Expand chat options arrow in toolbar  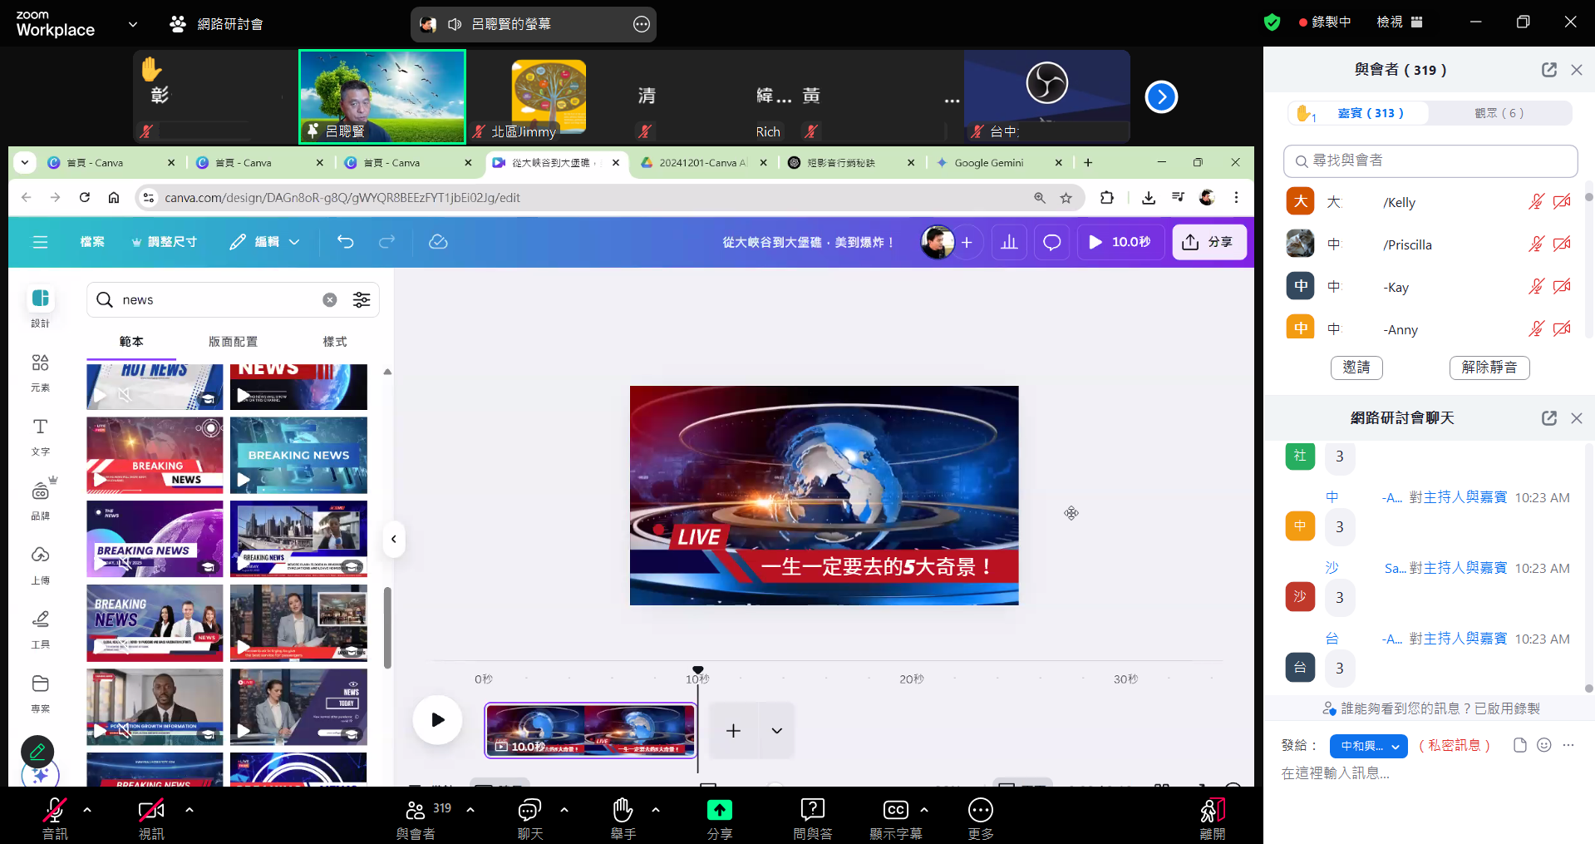564,809
